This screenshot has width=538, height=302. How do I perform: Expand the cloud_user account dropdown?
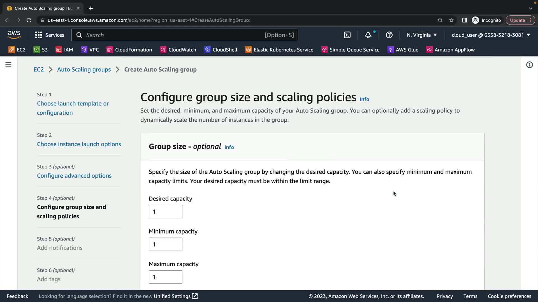(x=491, y=35)
